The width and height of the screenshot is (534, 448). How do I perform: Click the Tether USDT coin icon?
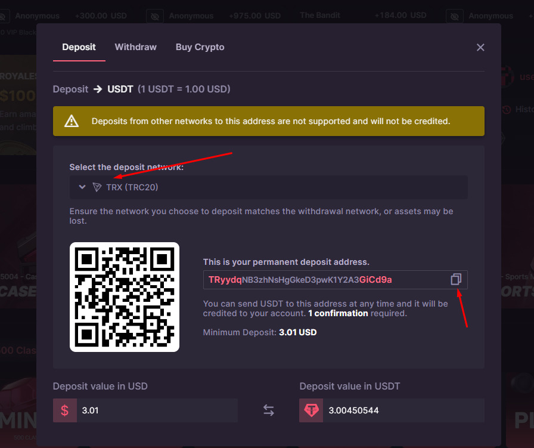point(311,410)
